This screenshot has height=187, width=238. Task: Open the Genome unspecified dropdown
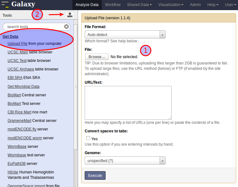pyautogui.click(x=125, y=160)
